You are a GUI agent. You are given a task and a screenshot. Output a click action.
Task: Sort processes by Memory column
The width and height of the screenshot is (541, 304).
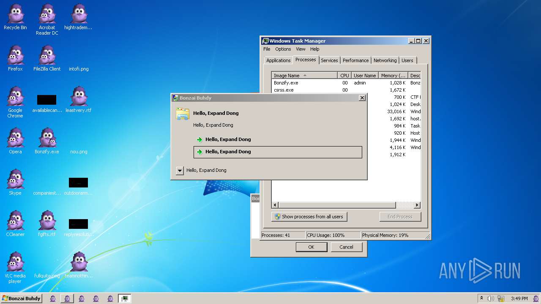(393, 76)
